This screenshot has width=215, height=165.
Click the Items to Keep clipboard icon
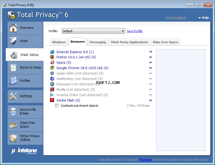click(x=13, y=68)
